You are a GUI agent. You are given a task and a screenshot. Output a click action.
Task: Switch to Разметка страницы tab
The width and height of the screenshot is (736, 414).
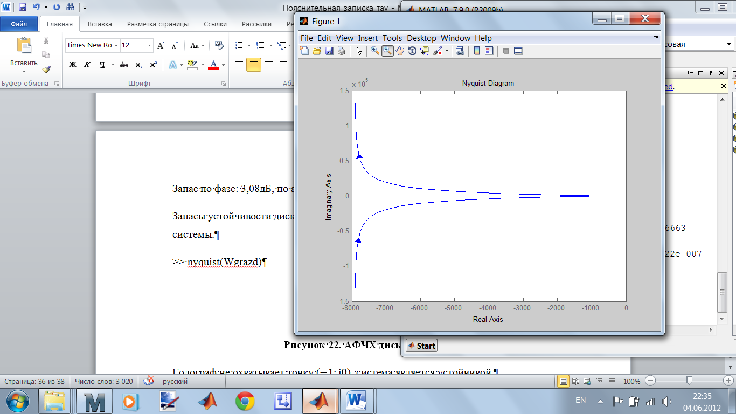point(158,24)
